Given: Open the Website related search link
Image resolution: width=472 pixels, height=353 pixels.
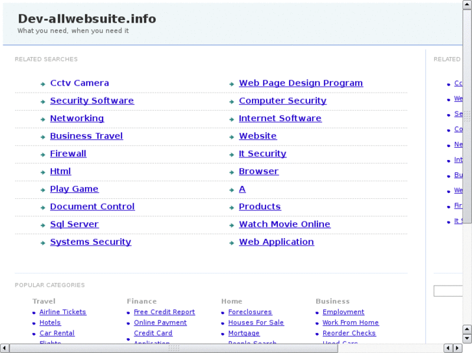Looking at the screenshot, I should point(258,136).
